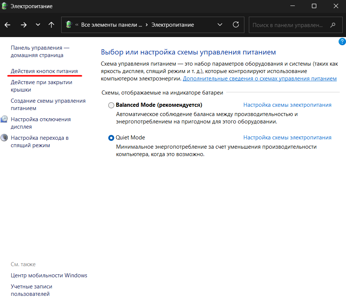346x304 pixels.
Task: Expand the hidden breadcrumb path chevrons
Action: coord(77,25)
